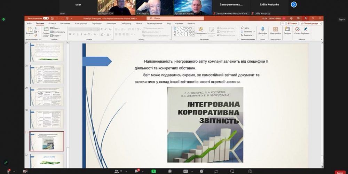Start video with the camera icon
The height and width of the screenshot is (174, 348).
25,171
